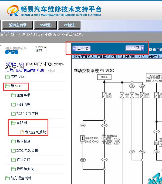The height and width of the screenshot is (184, 162).
Task: Click the 查询 search button
Action: pyautogui.click(x=12, y=52)
